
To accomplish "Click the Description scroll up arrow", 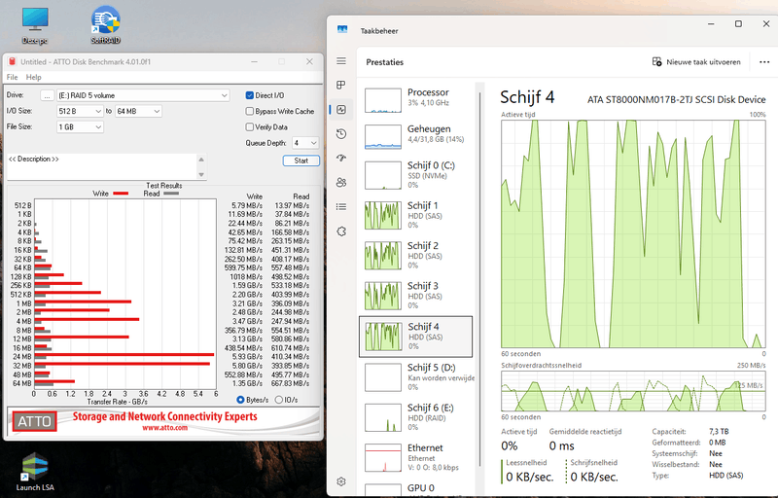I will [201, 160].
